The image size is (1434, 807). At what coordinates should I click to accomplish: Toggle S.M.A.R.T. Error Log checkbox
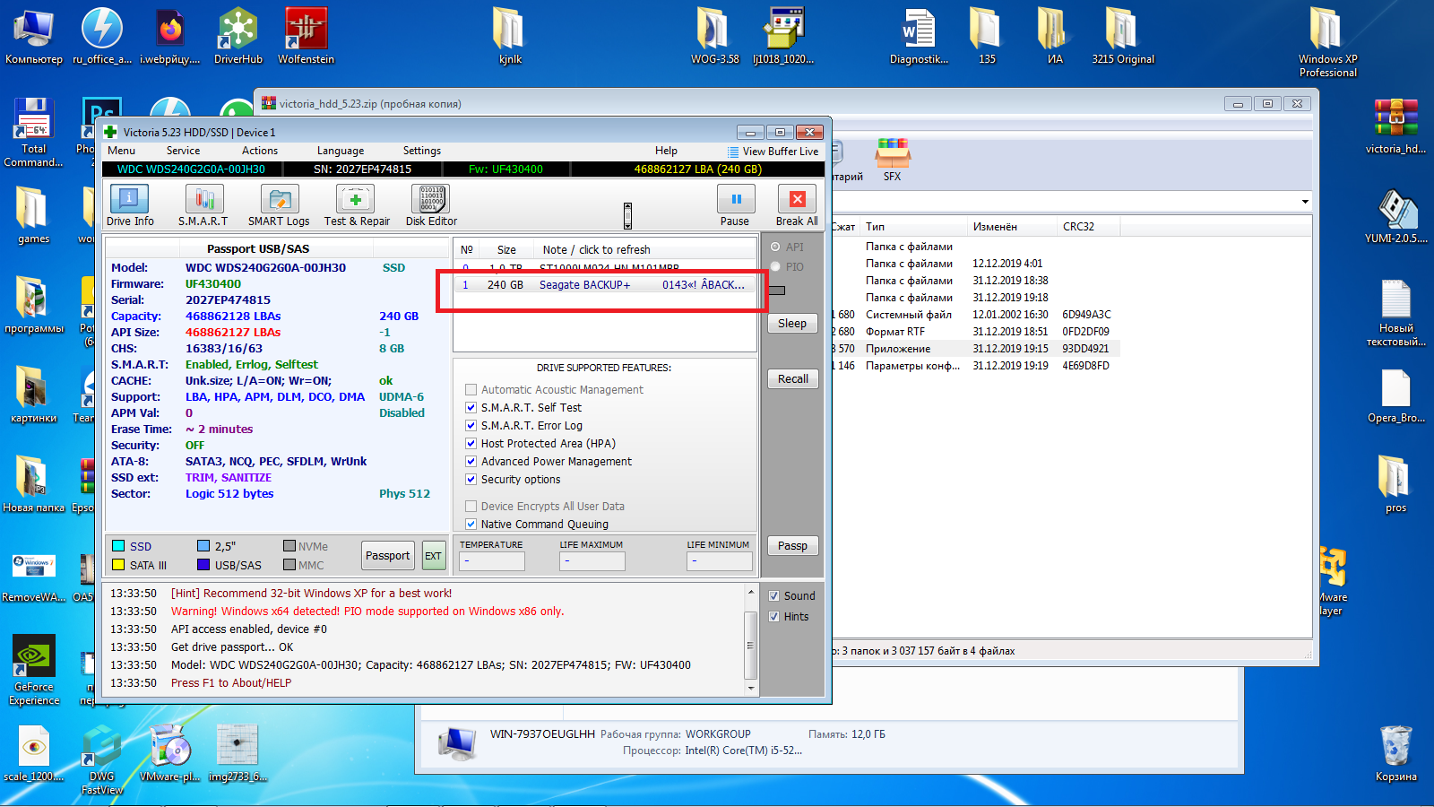471,426
